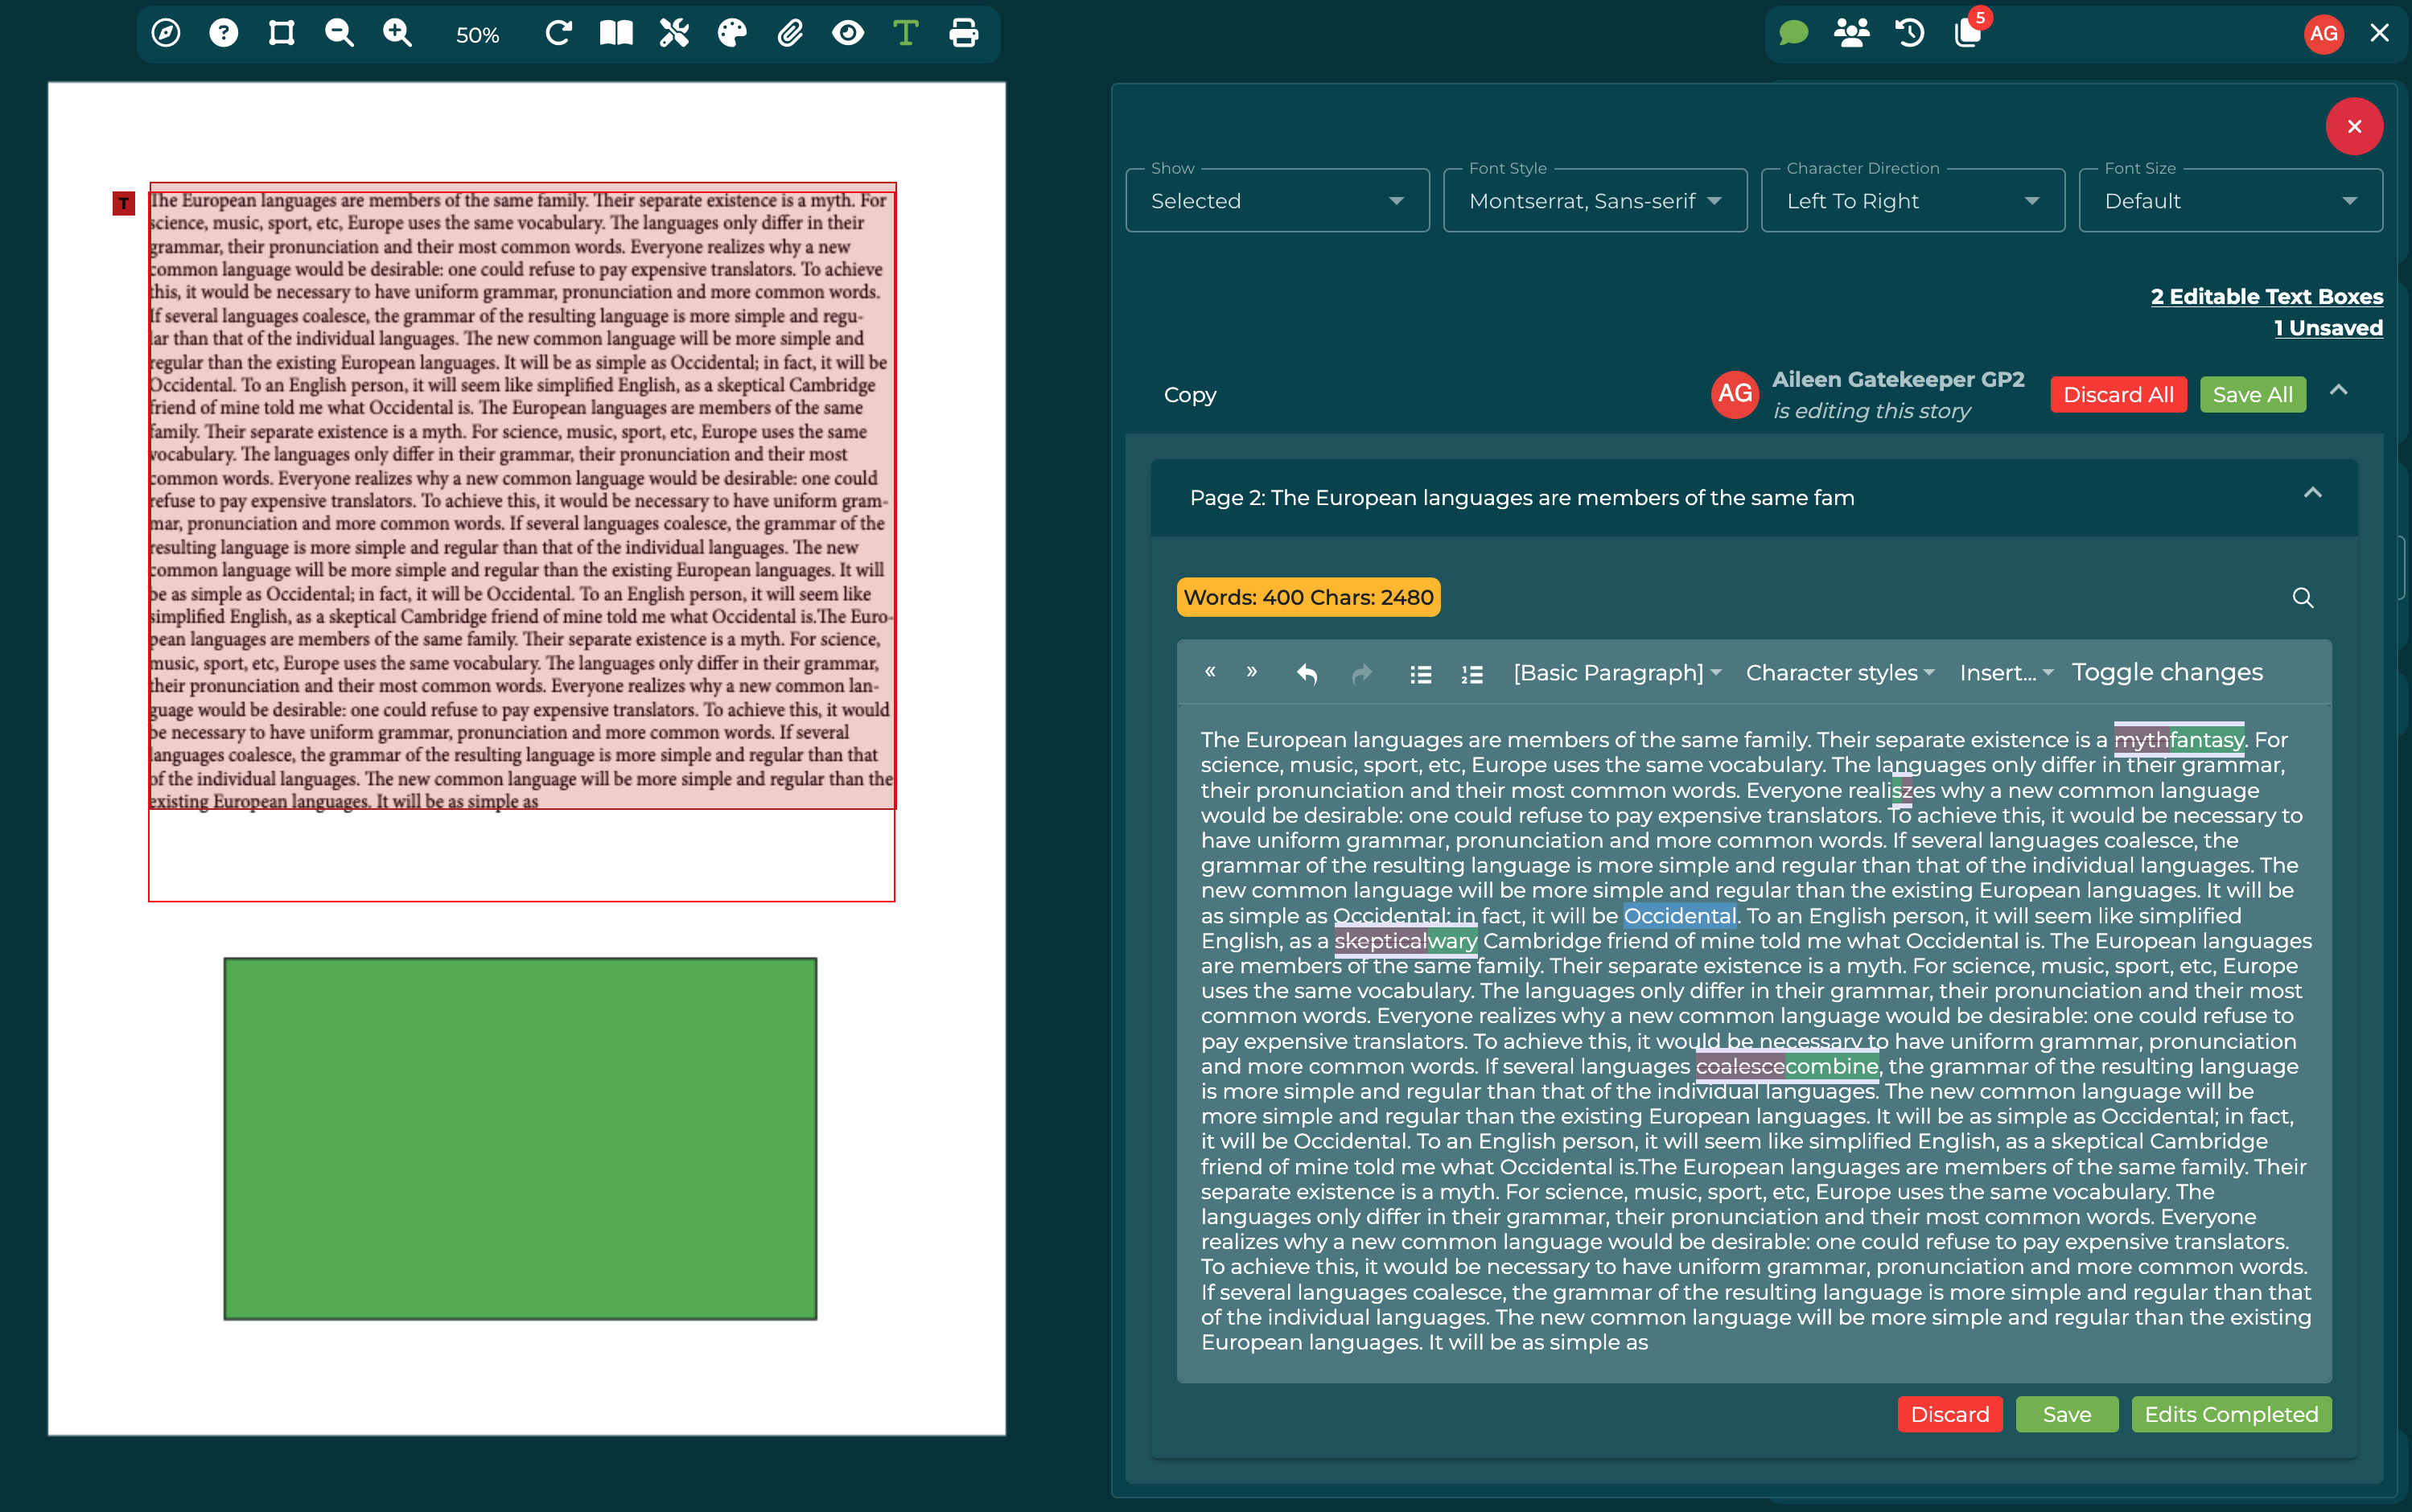Open the Font Style dropdown
Viewport: 2412px width, 1512px height.
pos(1595,201)
